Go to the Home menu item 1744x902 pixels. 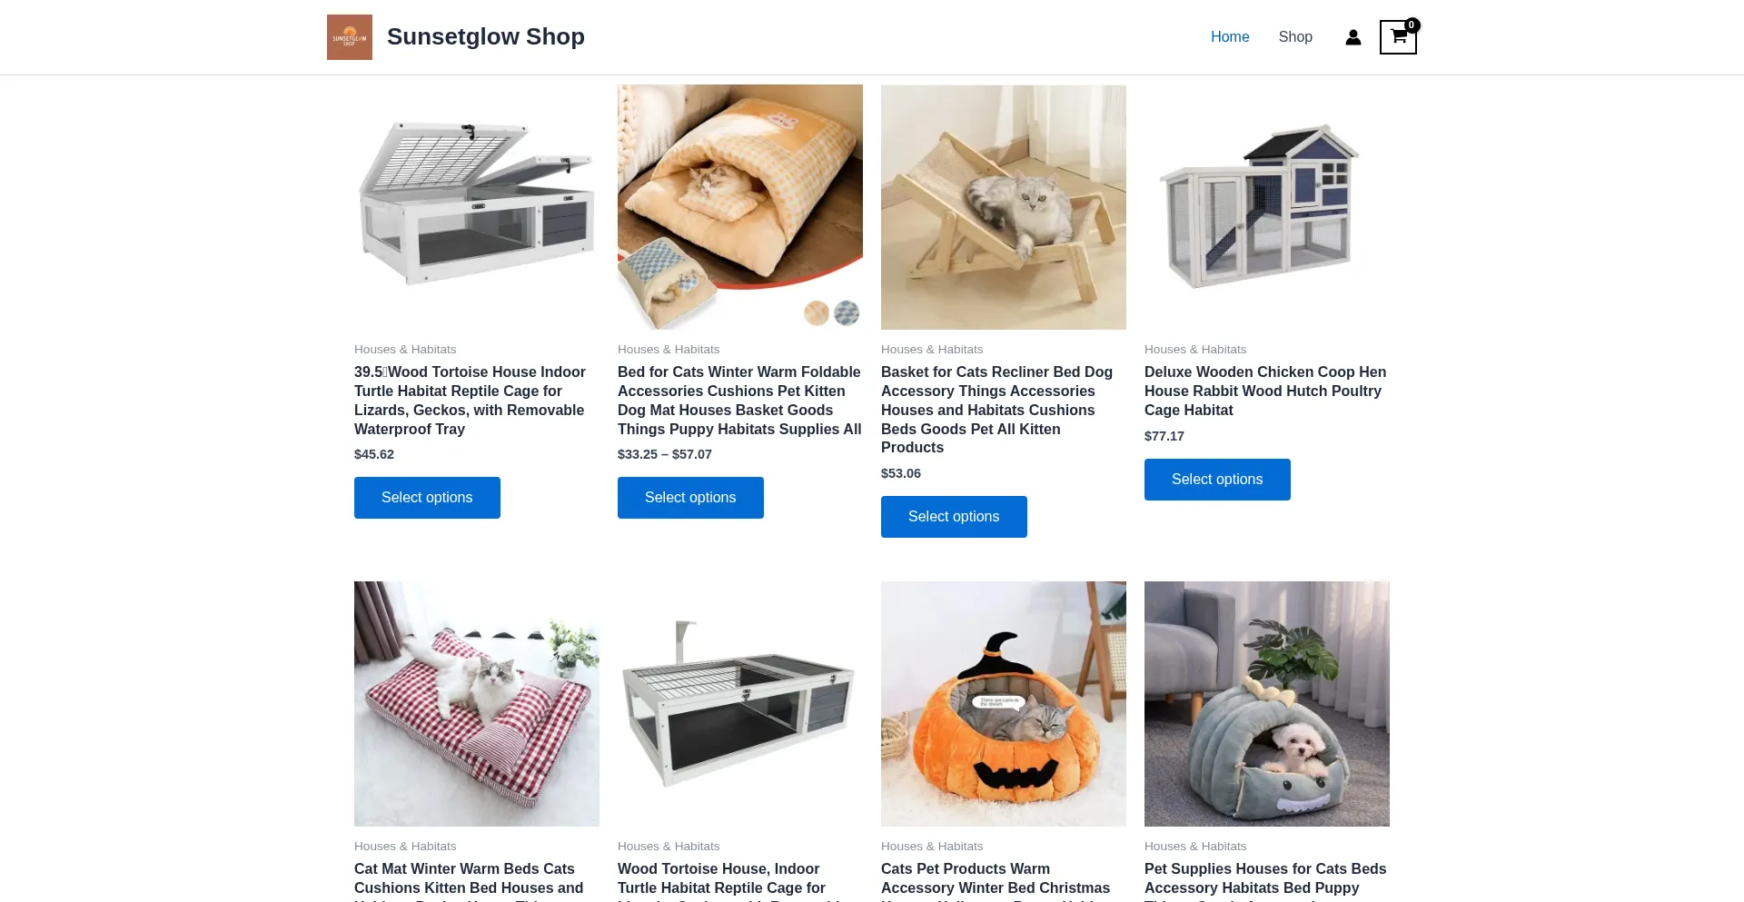point(1230,37)
